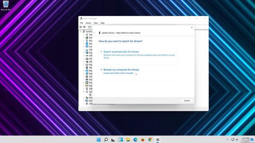
Task: Select the Storage controllers icon in tree
Action: [87, 98]
